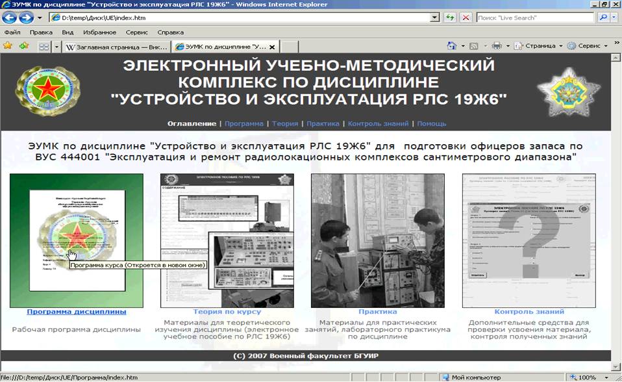Click the Quick Tabs grid icon

44,47
